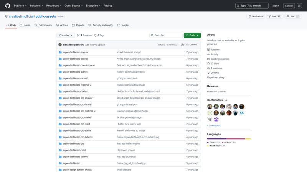This screenshot has height=172, width=307.
Task: Click the yellow JavaScript language segment
Action: [x=248, y=139]
